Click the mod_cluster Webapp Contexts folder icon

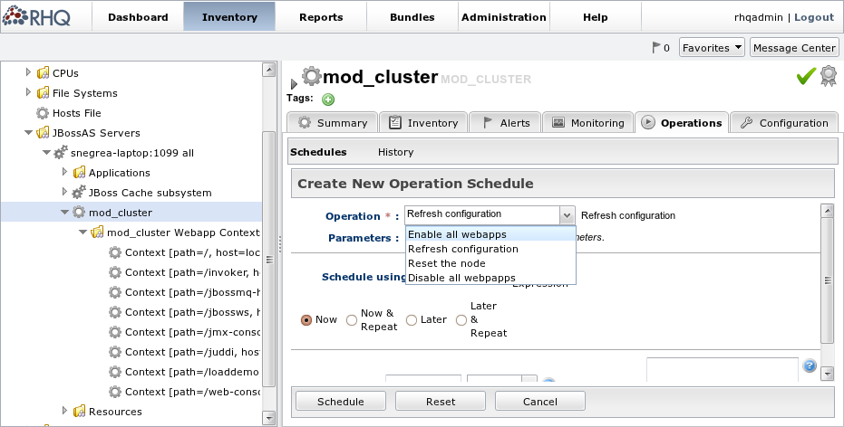[x=97, y=232]
